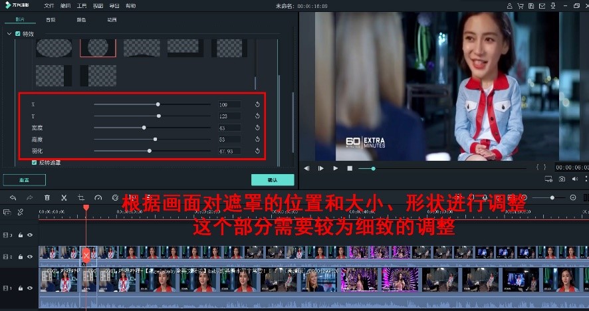Mute preview volume speaker icon

[x=575, y=179]
